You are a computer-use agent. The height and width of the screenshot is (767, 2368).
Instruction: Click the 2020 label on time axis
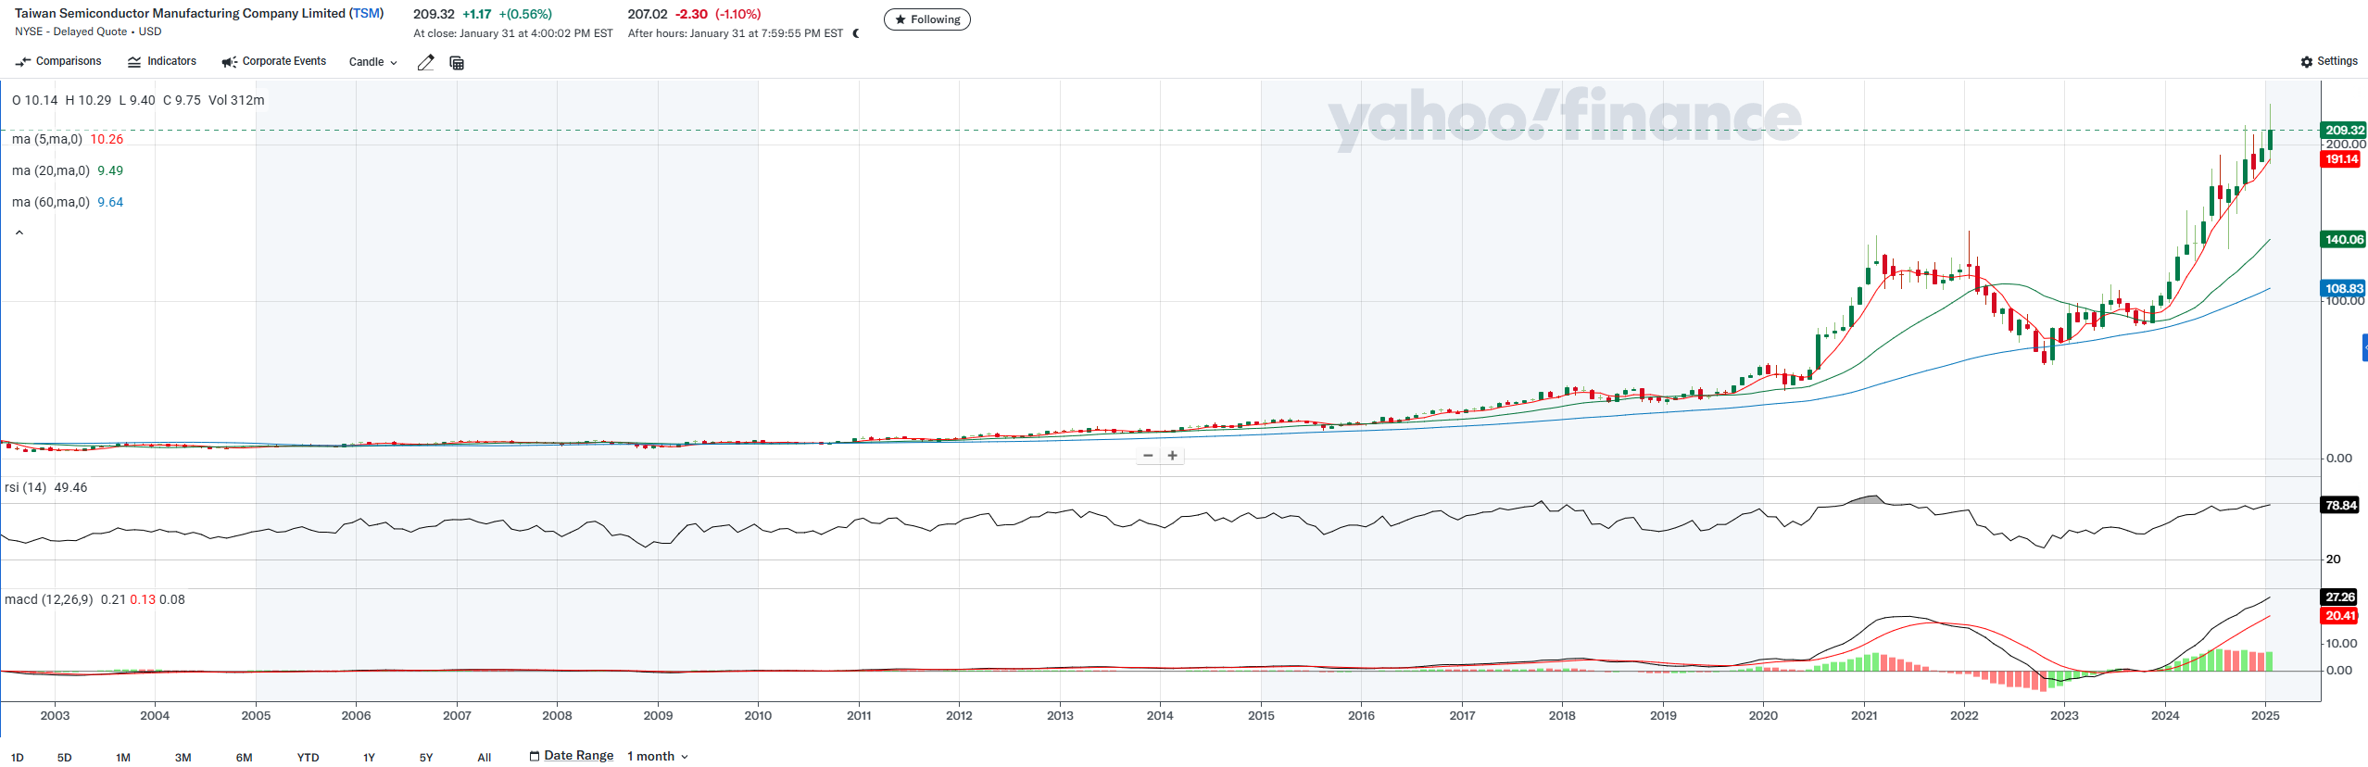(1763, 715)
